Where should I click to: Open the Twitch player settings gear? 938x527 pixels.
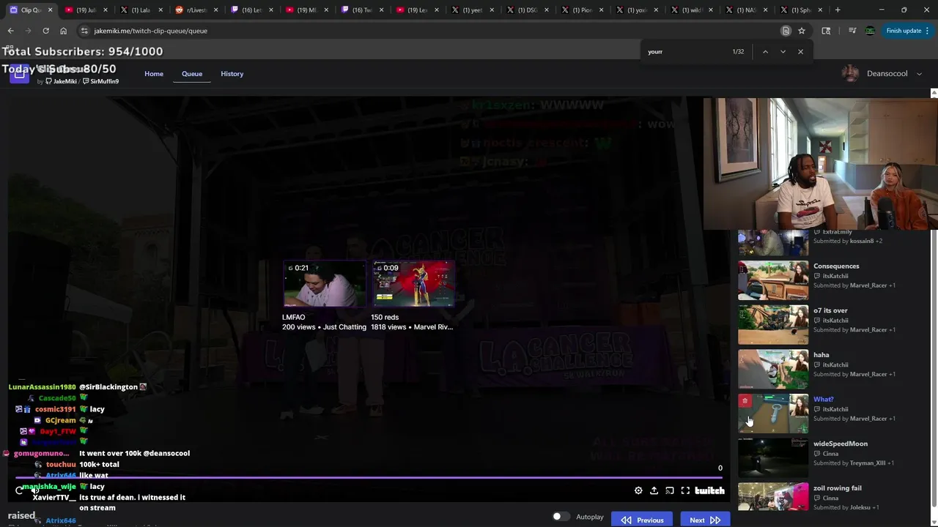pyautogui.click(x=638, y=490)
